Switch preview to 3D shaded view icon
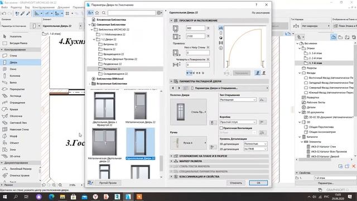 [221, 38]
